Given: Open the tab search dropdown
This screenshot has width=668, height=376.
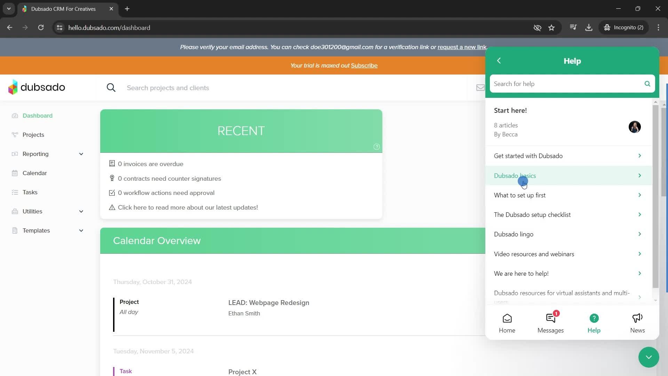Looking at the screenshot, I should click(9, 9).
